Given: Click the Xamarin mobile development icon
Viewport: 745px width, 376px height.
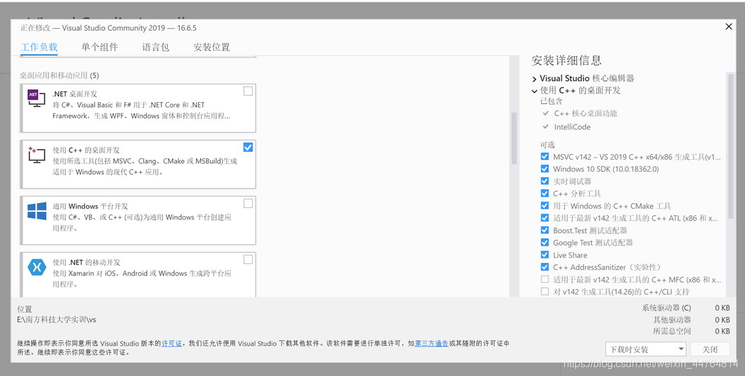Looking at the screenshot, I should [37, 267].
